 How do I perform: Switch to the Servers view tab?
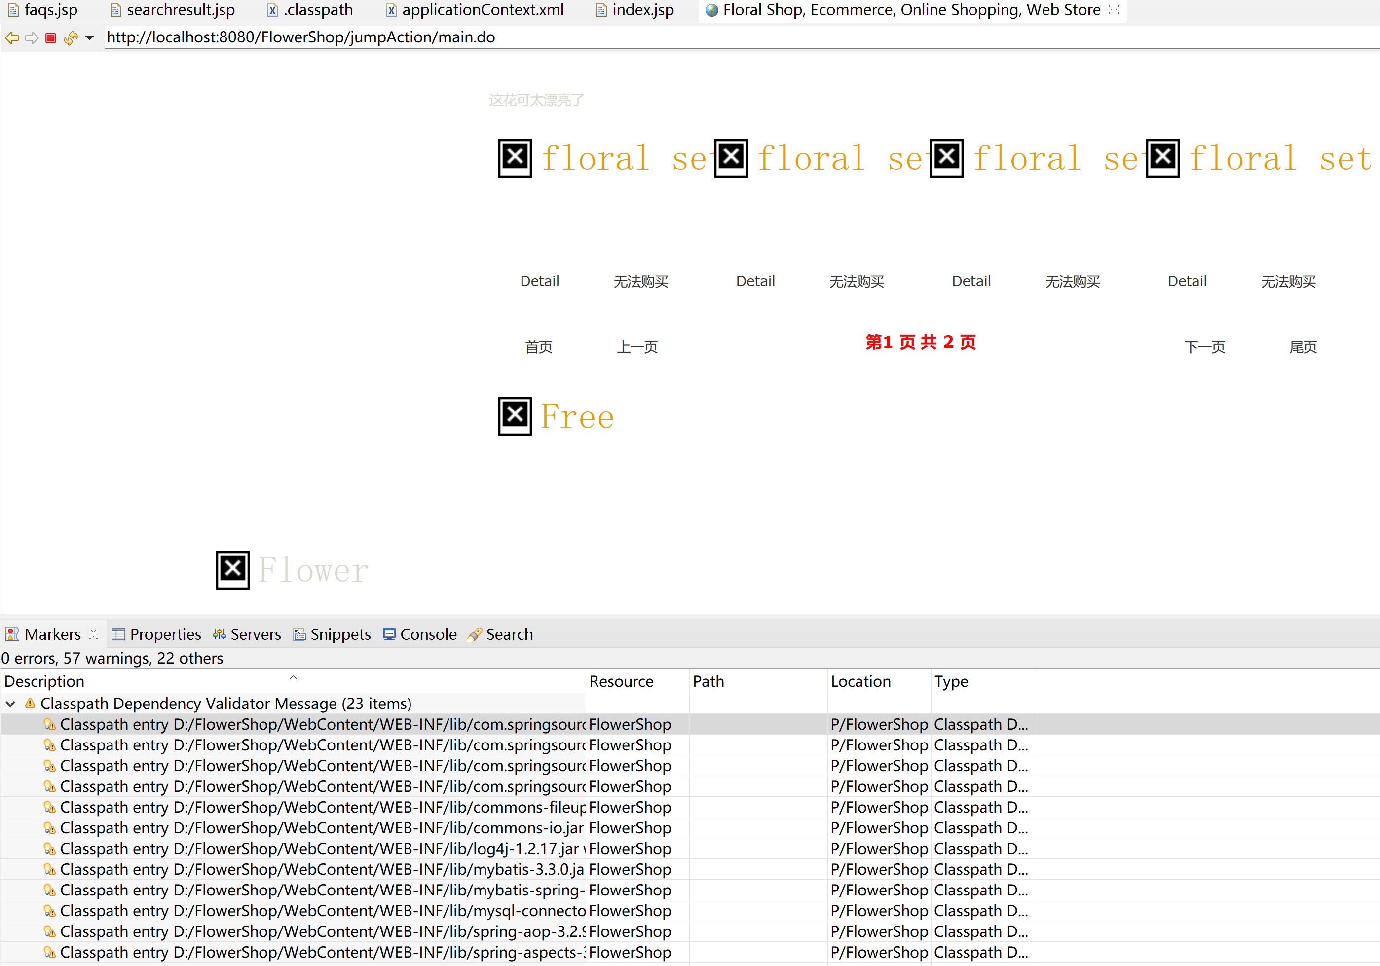click(255, 634)
